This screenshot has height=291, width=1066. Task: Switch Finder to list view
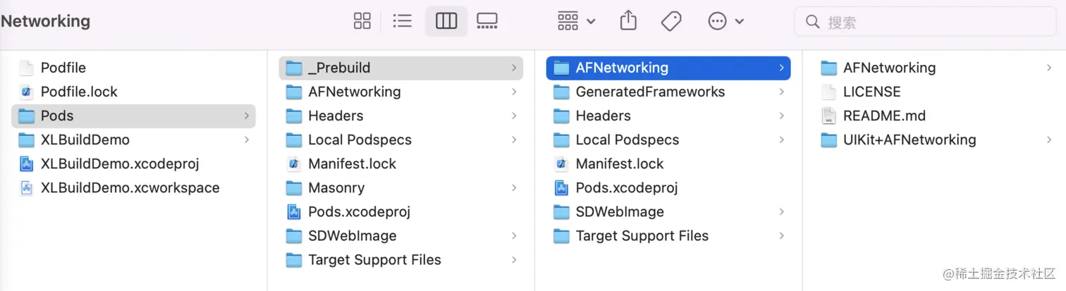[403, 21]
